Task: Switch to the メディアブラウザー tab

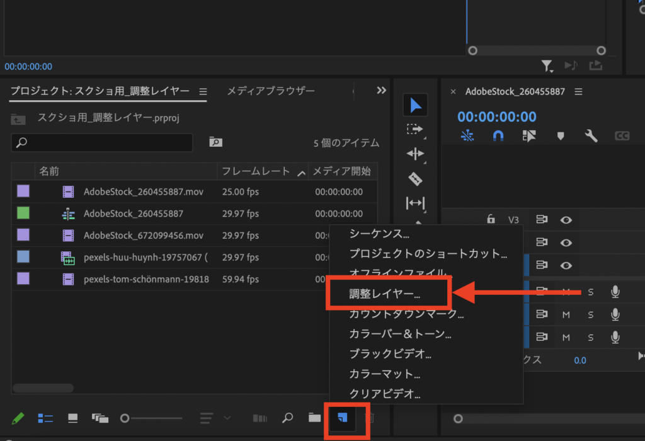Action: [271, 91]
